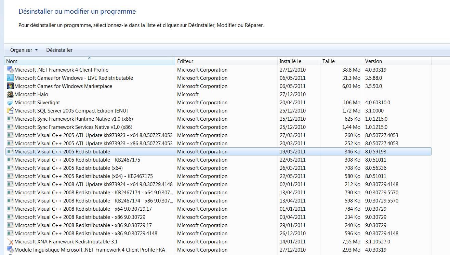The width and height of the screenshot is (450, 255).
Task: Select Microsoft XNA Framework Redistributable 3.1 name
Action: click(66, 241)
